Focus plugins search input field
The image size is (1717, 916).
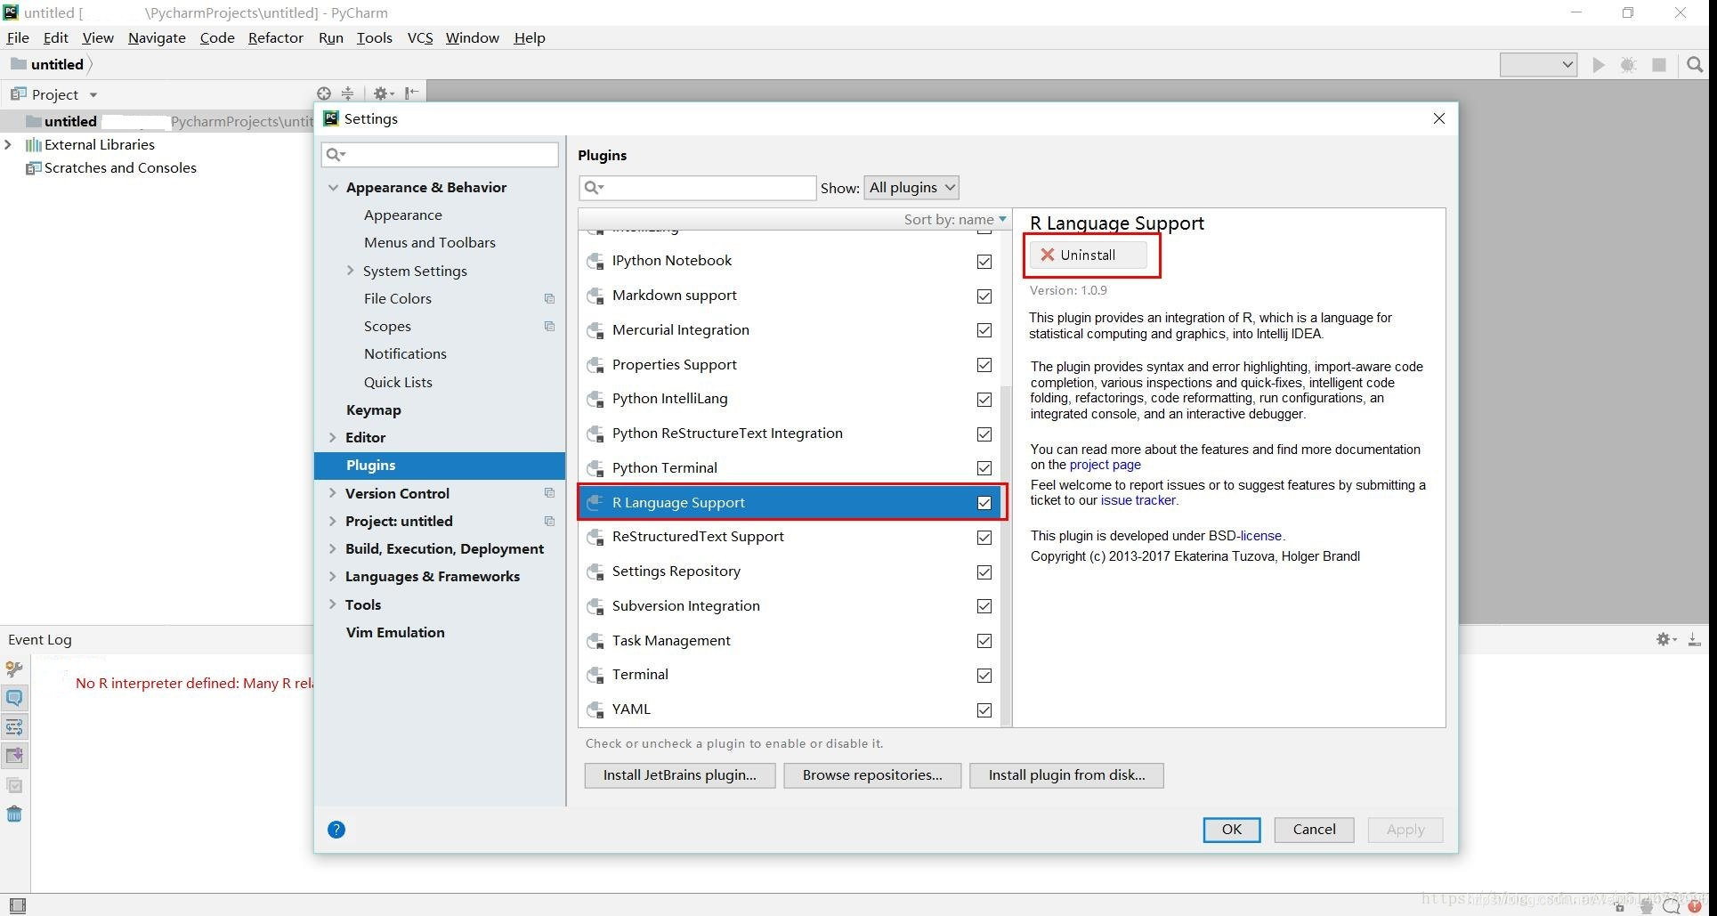(697, 188)
